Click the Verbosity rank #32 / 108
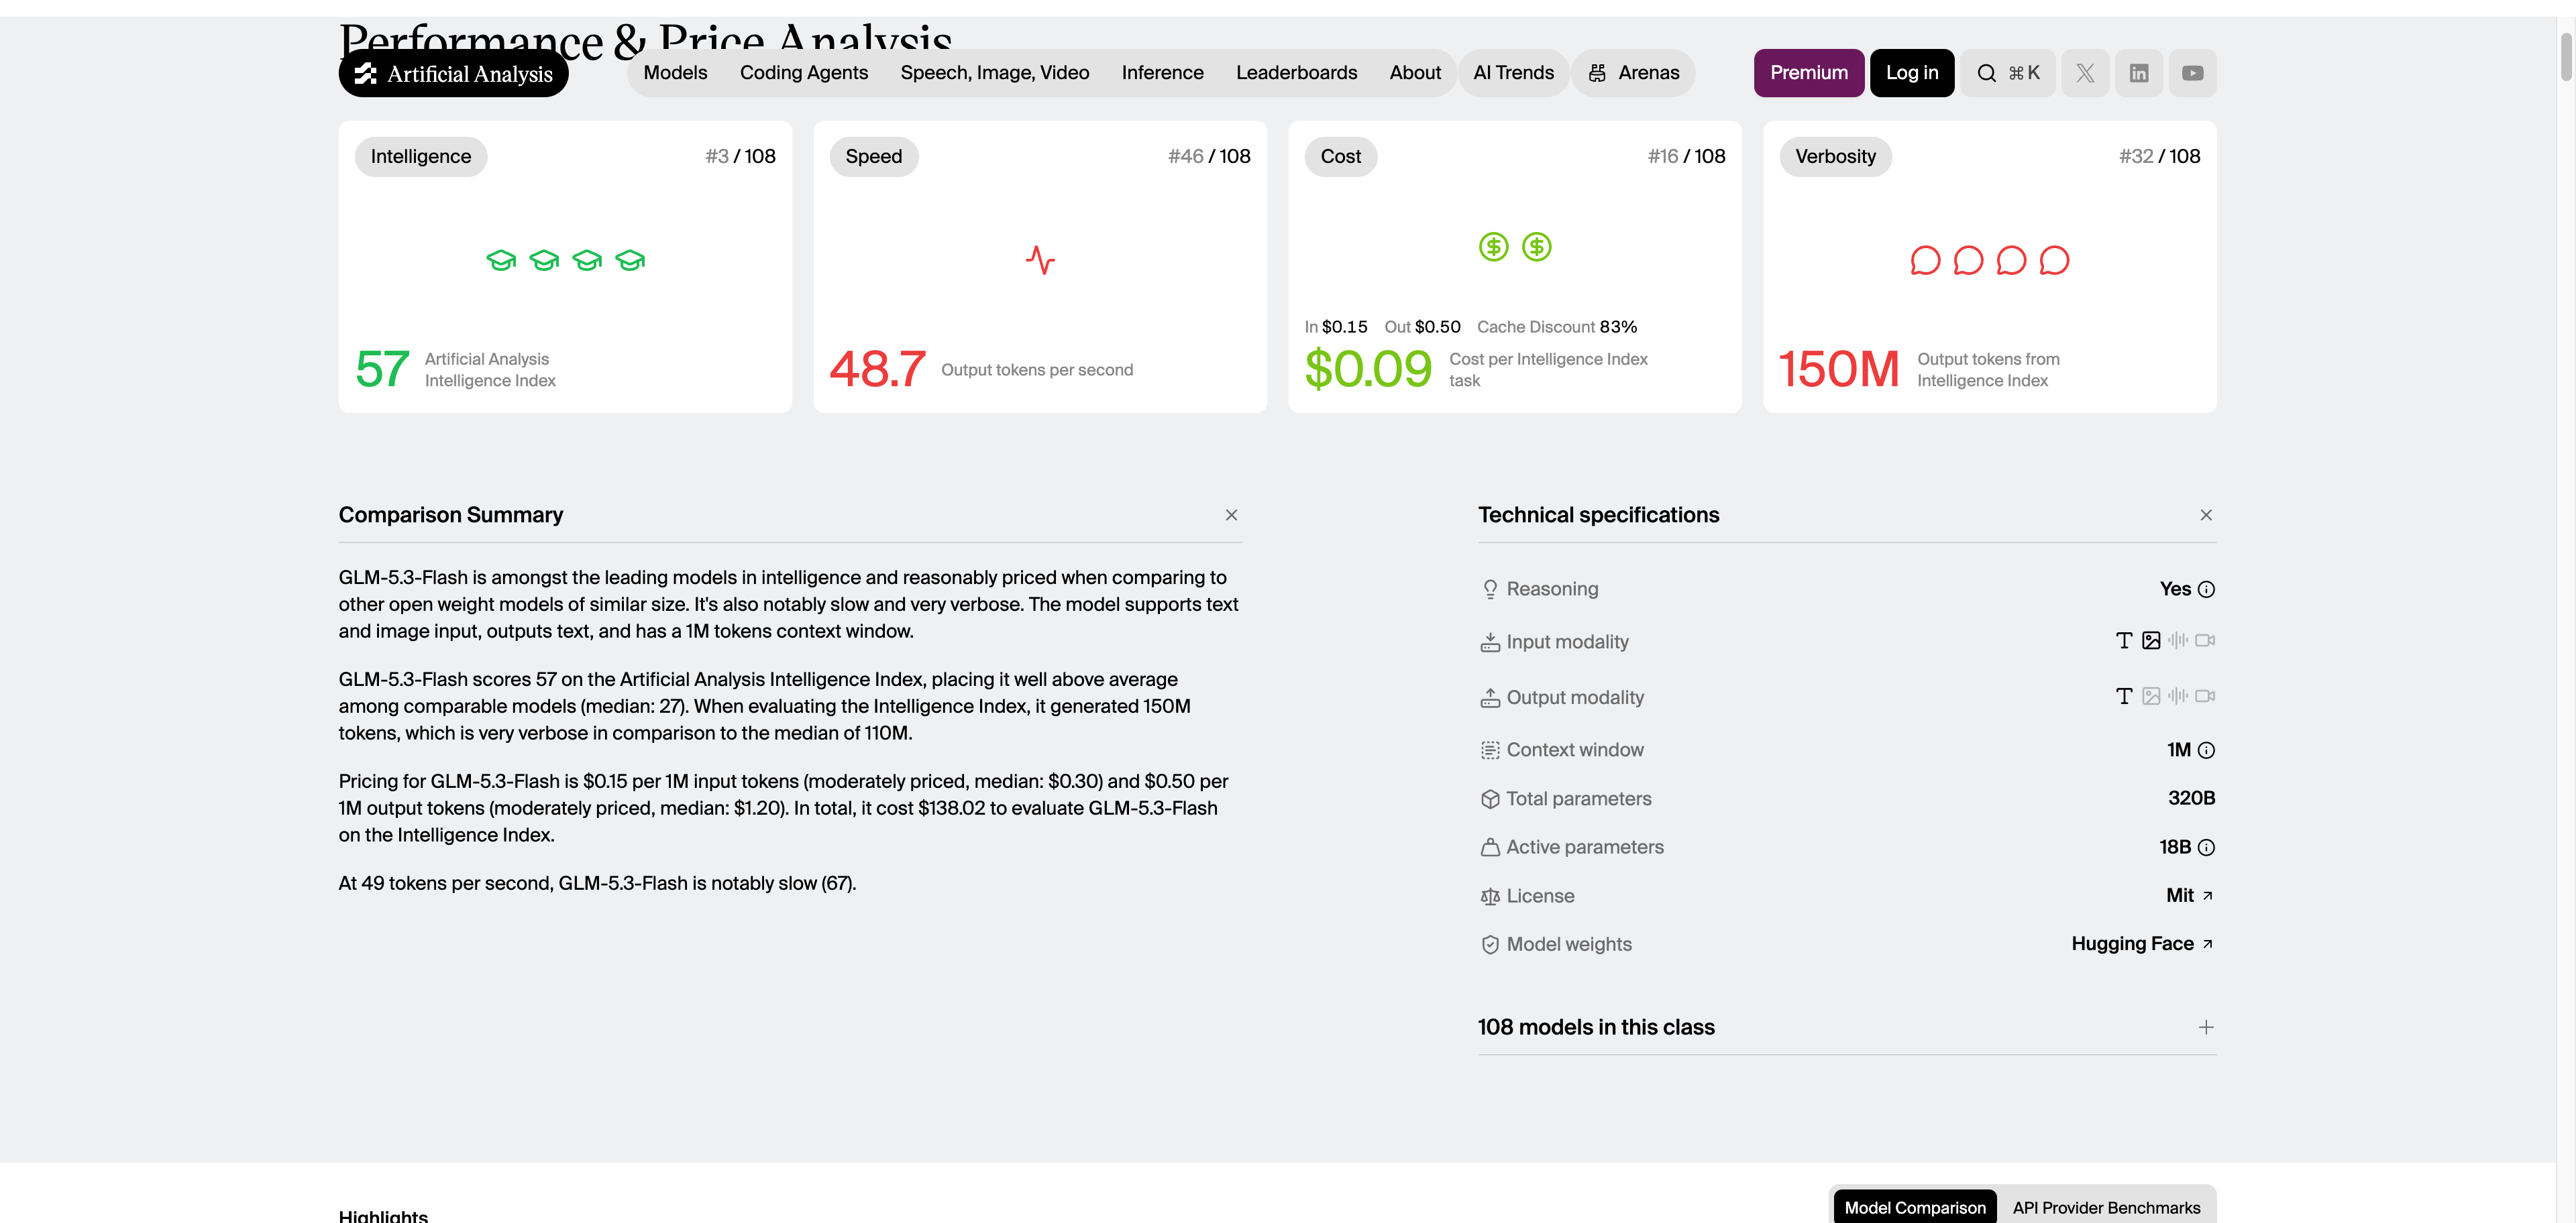The image size is (2576, 1223). (x=2159, y=157)
